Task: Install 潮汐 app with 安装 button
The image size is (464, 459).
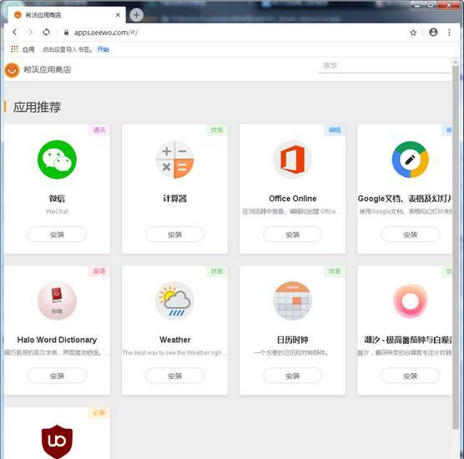Action: tap(410, 376)
